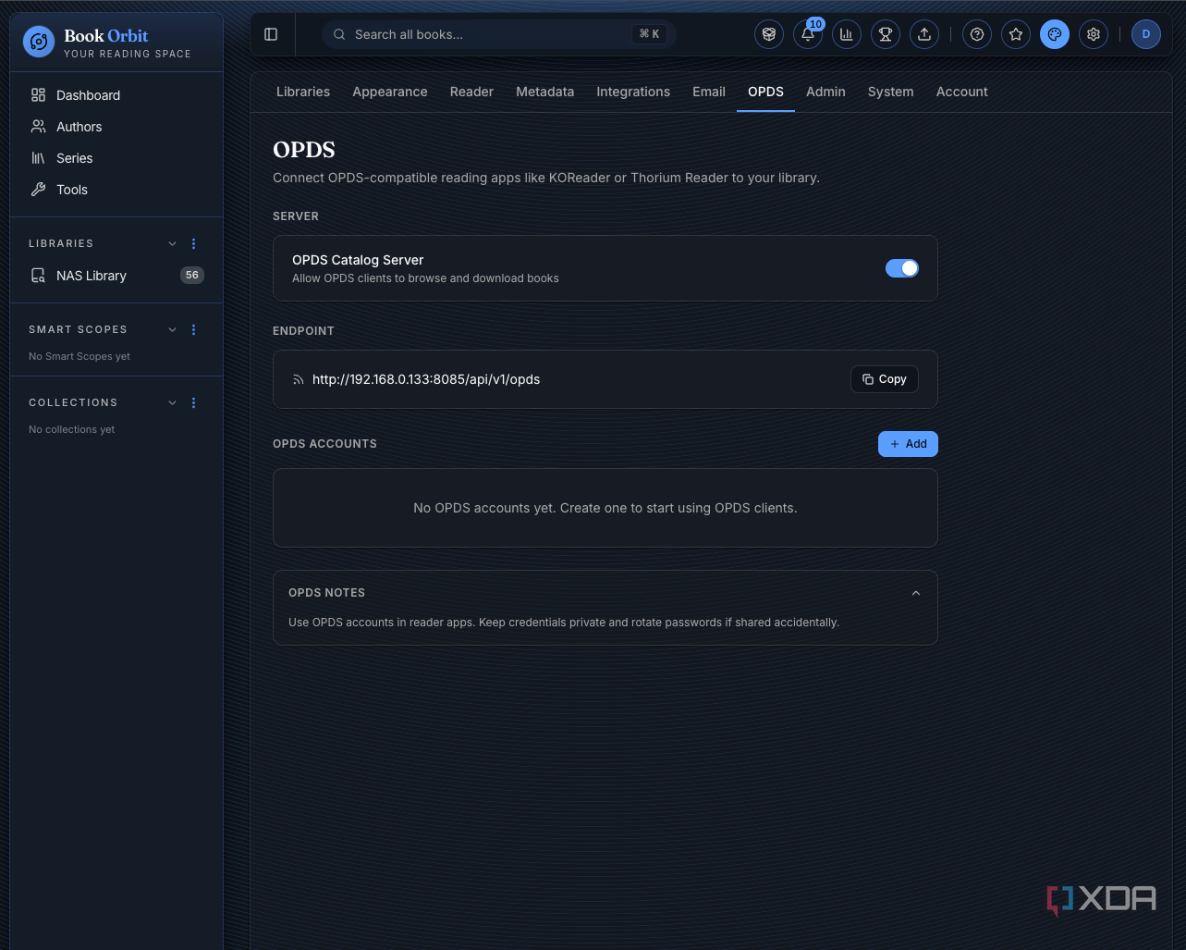Collapse the Libraries sidebar section chevron
Image resolution: width=1186 pixels, height=950 pixels.
[172, 243]
